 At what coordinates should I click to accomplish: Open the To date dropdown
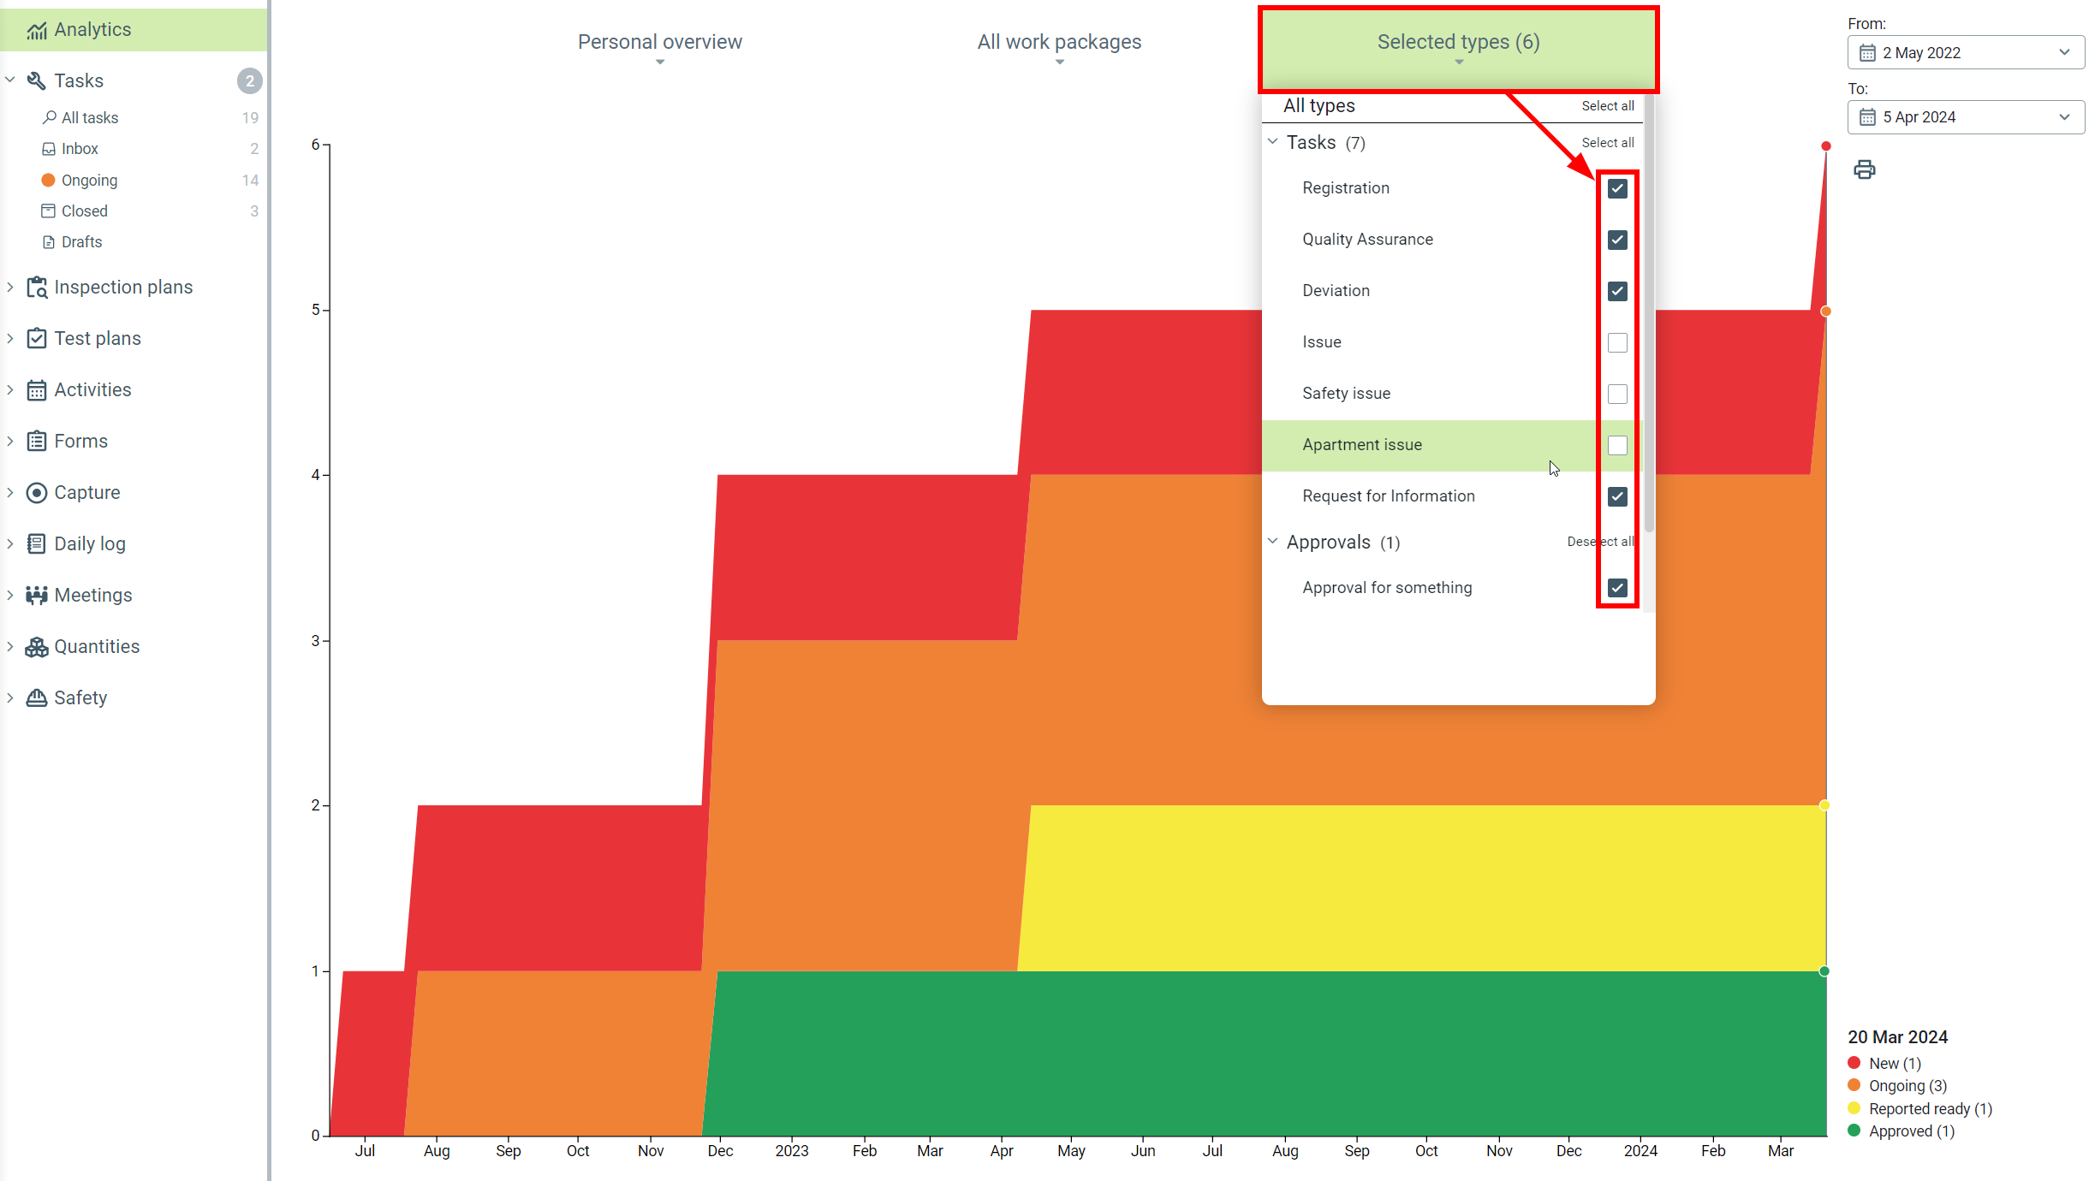[1966, 117]
